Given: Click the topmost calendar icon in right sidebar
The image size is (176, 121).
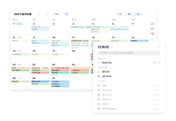Looking at the screenshot, I should click(x=153, y=24).
